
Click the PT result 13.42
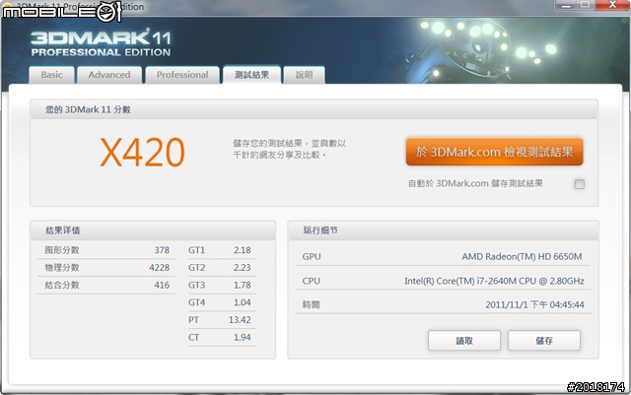240,320
